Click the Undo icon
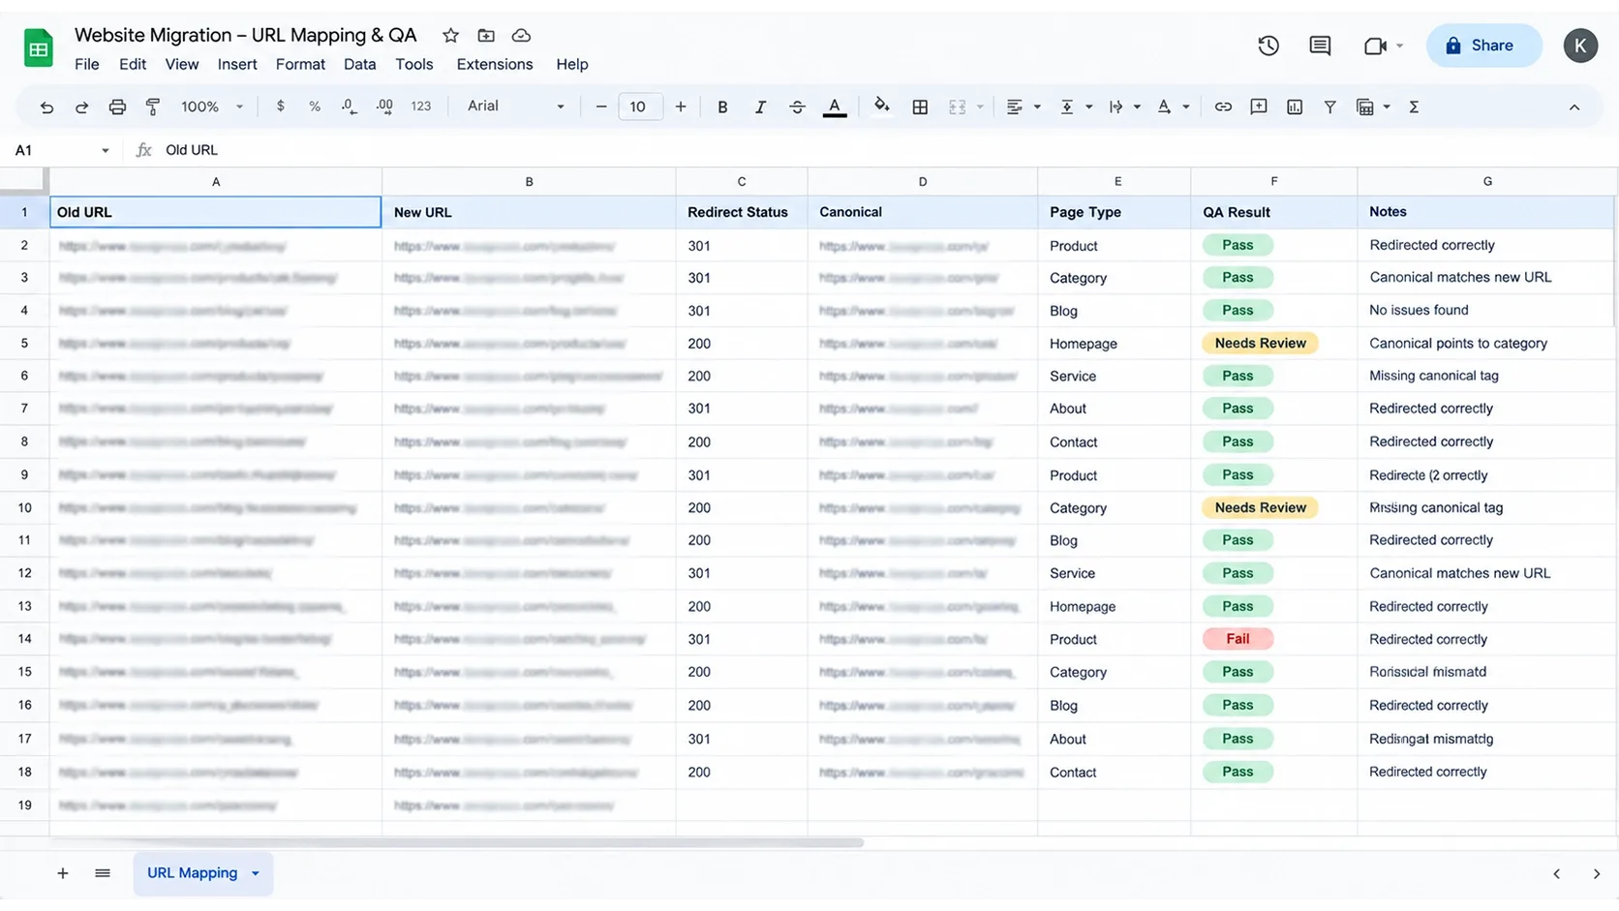Screen dimensions: 1619x911 tap(46, 107)
